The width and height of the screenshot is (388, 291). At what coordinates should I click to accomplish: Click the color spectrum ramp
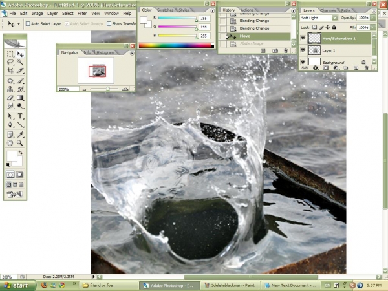pyautogui.click(x=176, y=45)
